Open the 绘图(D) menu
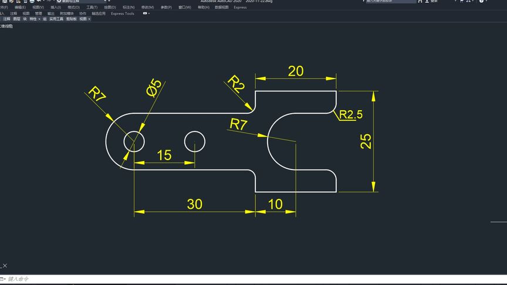This screenshot has width=507, height=285. (x=110, y=7)
